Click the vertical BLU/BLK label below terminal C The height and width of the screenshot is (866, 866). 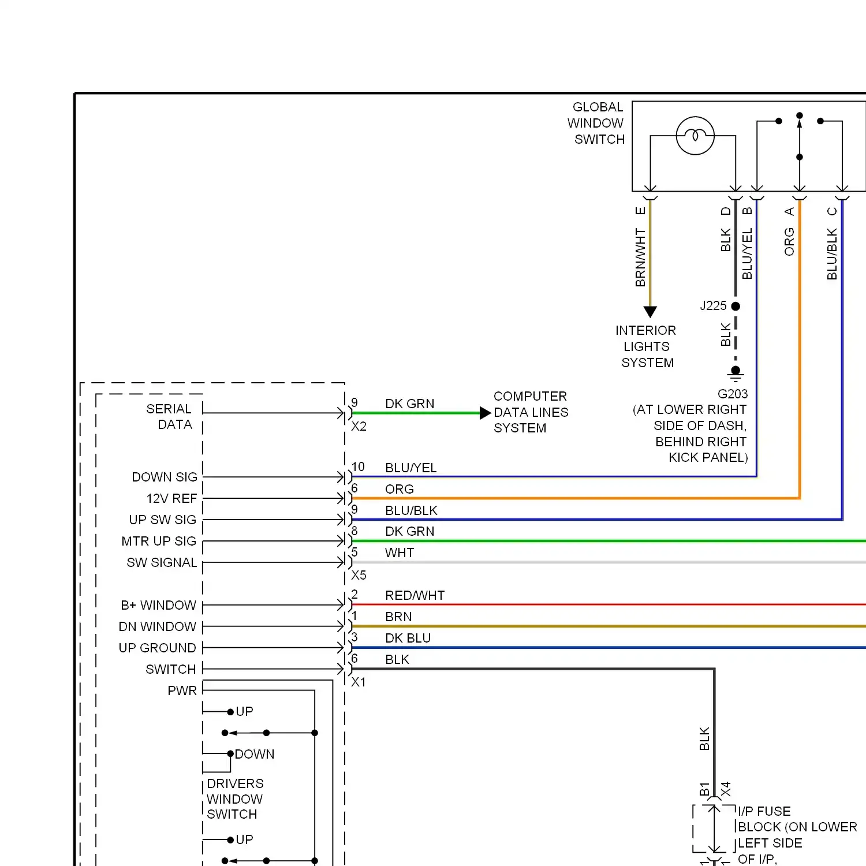point(832,254)
